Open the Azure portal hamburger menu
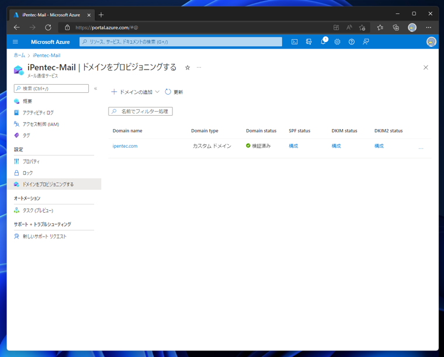 (x=15, y=42)
